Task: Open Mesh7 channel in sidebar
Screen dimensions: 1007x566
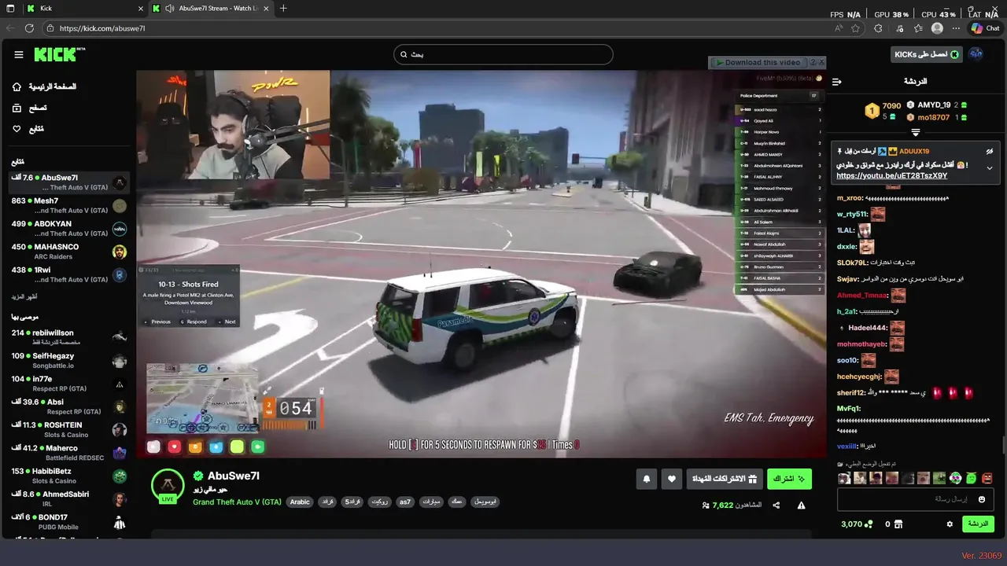Action: click(x=69, y=206)
